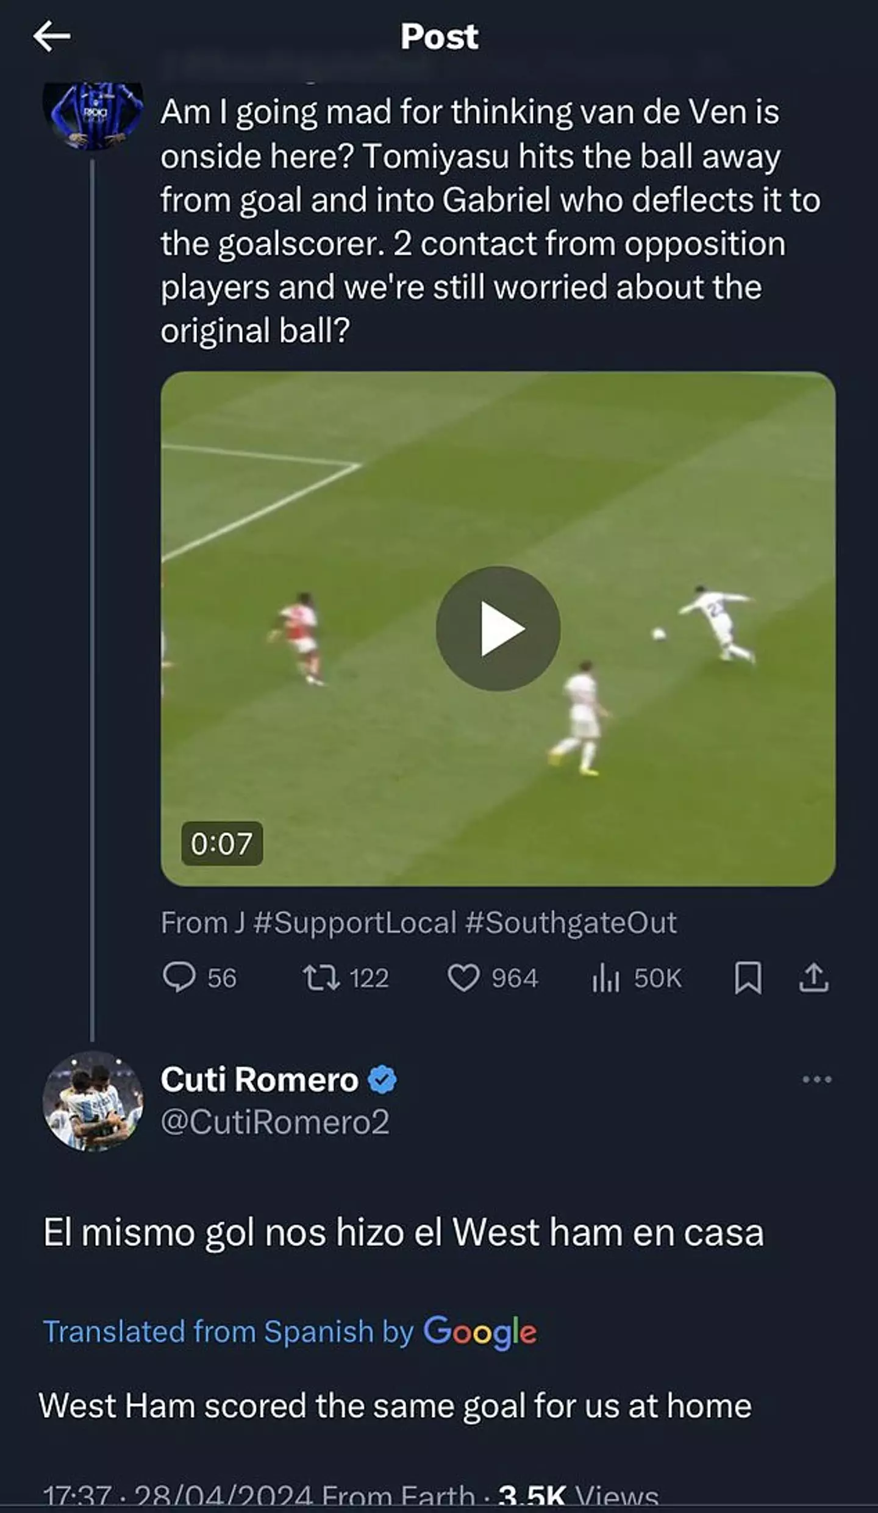The height and width of the screenshot is (1513, 878).
Task: View analytics via the bar chart icon
Action: tap(605, 977)
